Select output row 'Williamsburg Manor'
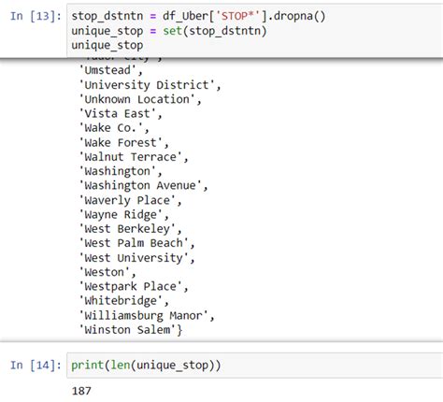The height and width of the screenshot is (402, 443). [x=147, y=315]
